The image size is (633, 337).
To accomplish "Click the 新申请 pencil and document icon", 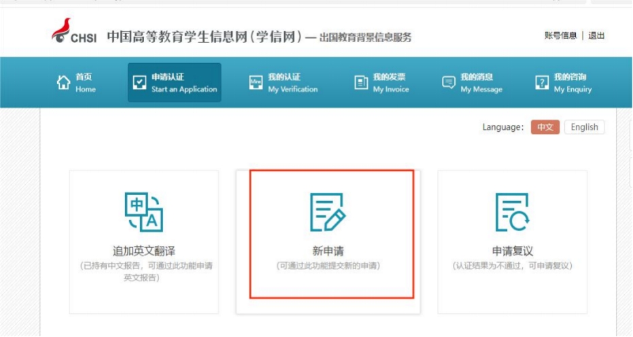I will [328, 212].
